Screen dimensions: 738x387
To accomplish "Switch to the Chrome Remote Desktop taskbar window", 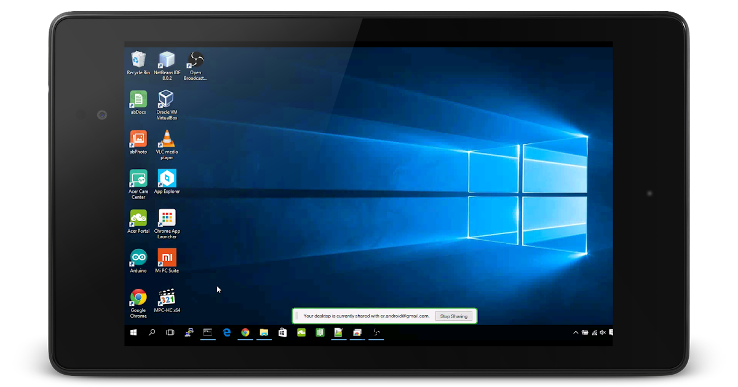I will coord(357,332).
